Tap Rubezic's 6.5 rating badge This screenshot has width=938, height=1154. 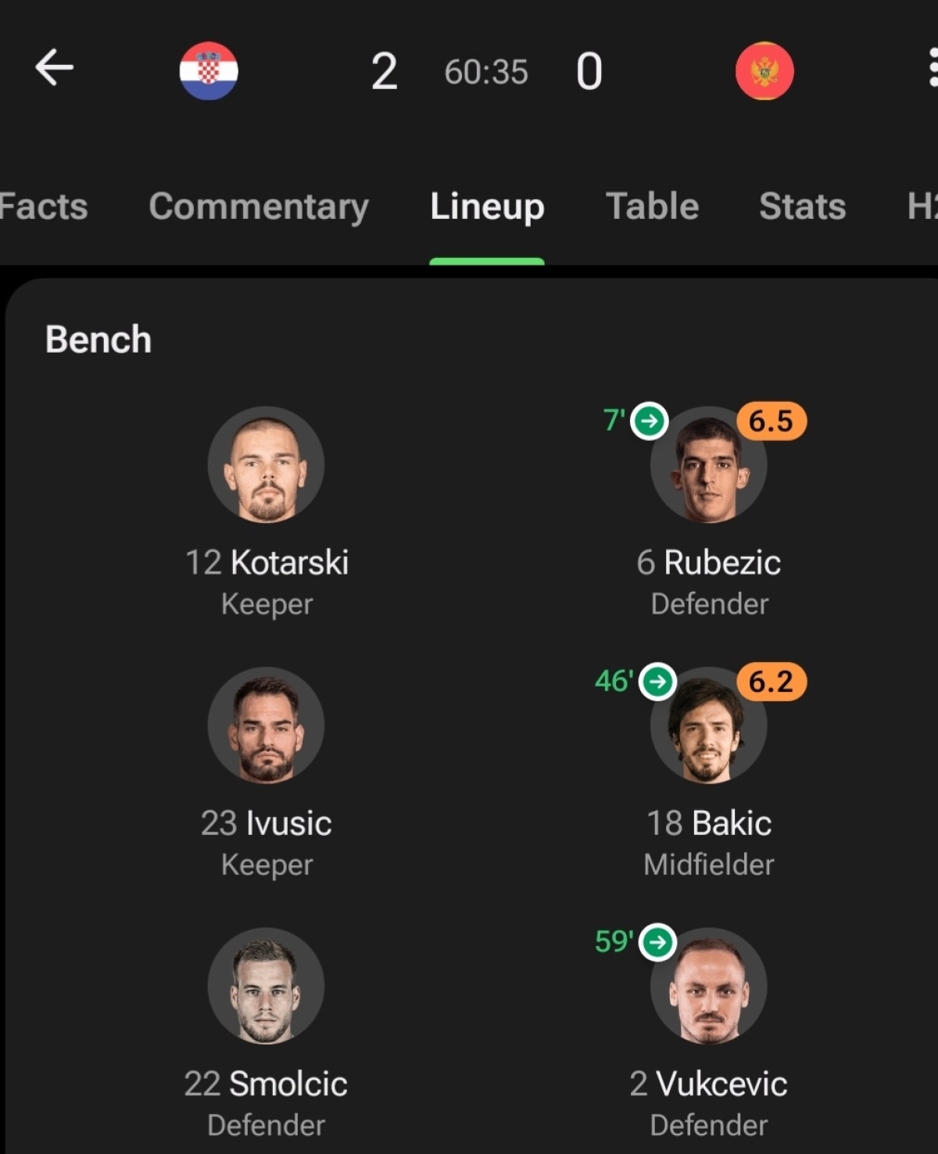point(772,421)
